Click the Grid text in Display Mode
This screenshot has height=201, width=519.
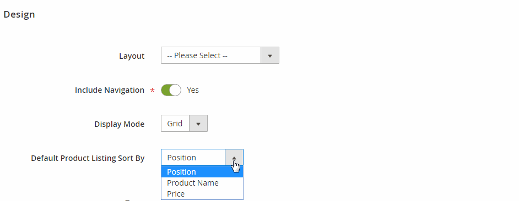175,124
